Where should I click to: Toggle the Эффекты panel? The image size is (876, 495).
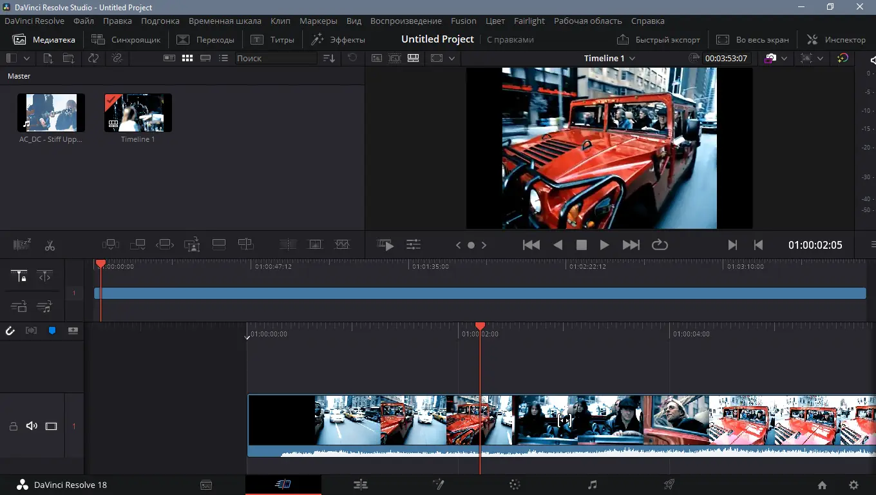pos(339,39)
